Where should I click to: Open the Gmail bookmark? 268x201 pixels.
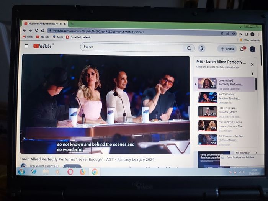tap(28, 37)
